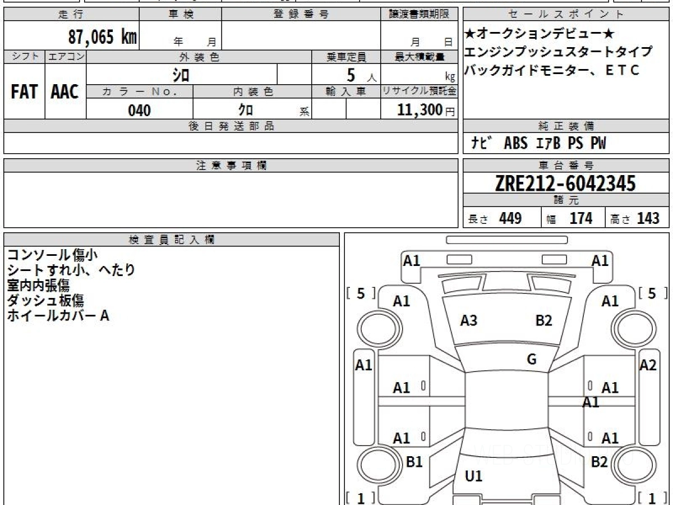Select the U1 mark on the trunk
Image resolution: width=673 pixels, height=505 pixels.
(x=474, y=476)
